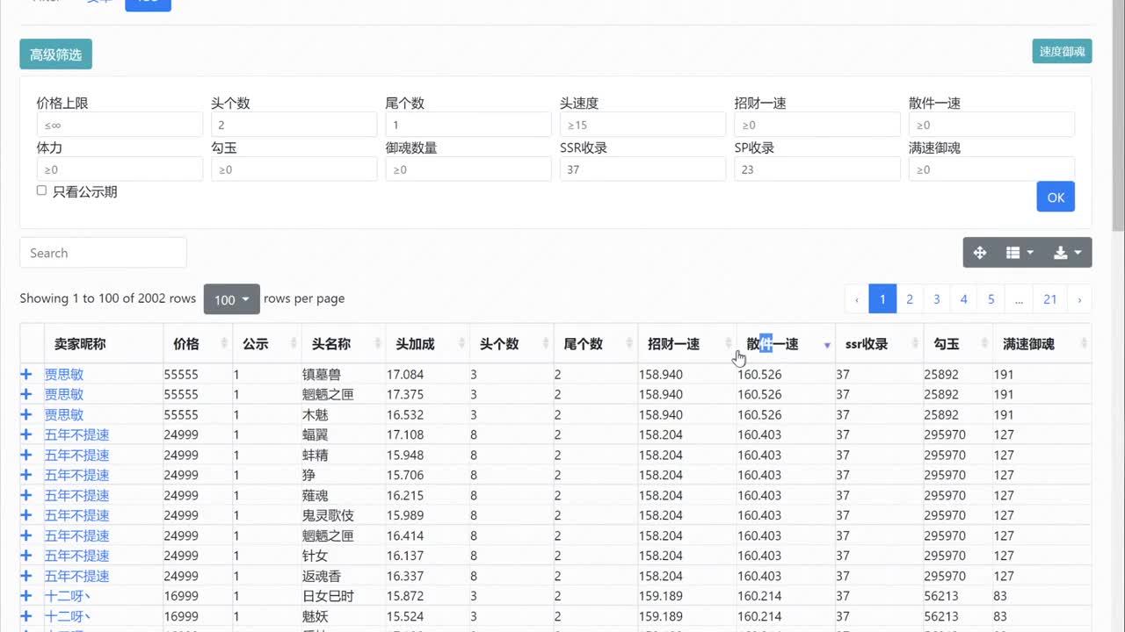Go to pagination page 2

(910, 299)
